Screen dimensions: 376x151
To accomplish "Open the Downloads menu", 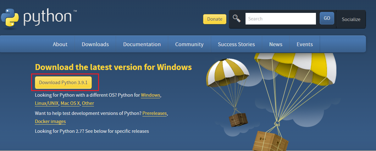I will click(x=95, y=44).
